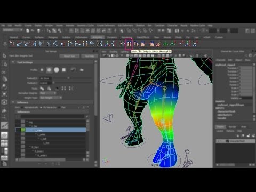256x192 pixels.
Task: Click the influences filter text field
Action: click(52, 117)
